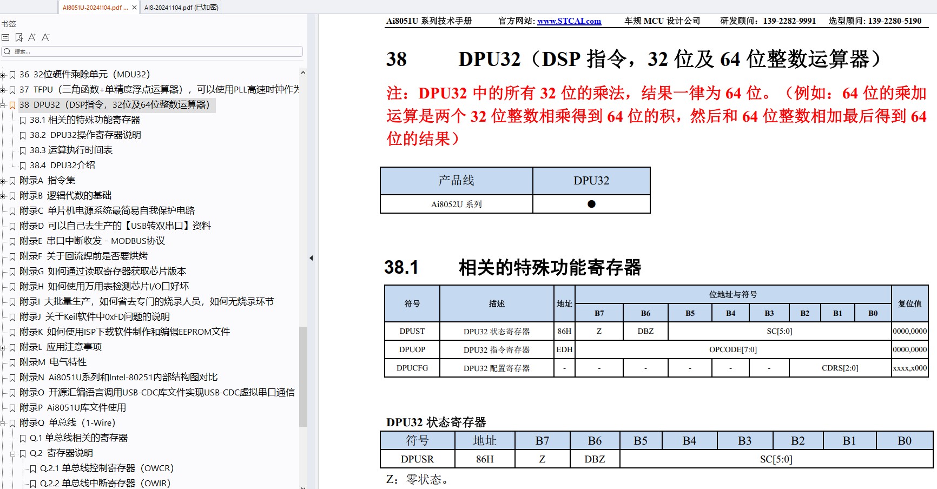Click the DPUOP cell in register table
Image resolution: width=937 pixels, height=489 pixels.
click(412, 349)
